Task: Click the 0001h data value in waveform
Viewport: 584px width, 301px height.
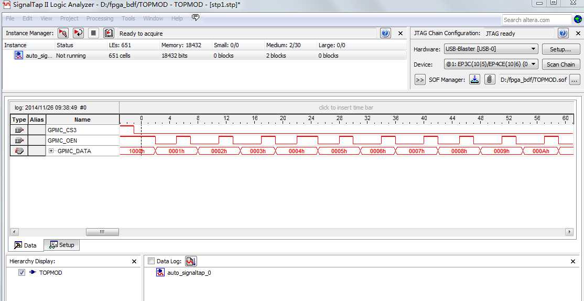Action: coord(177,151)
